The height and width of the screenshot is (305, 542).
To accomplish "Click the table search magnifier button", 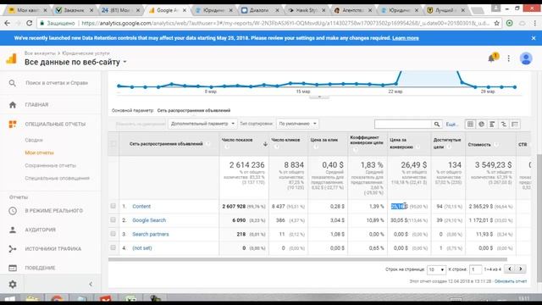I will [x=437, y=125].
